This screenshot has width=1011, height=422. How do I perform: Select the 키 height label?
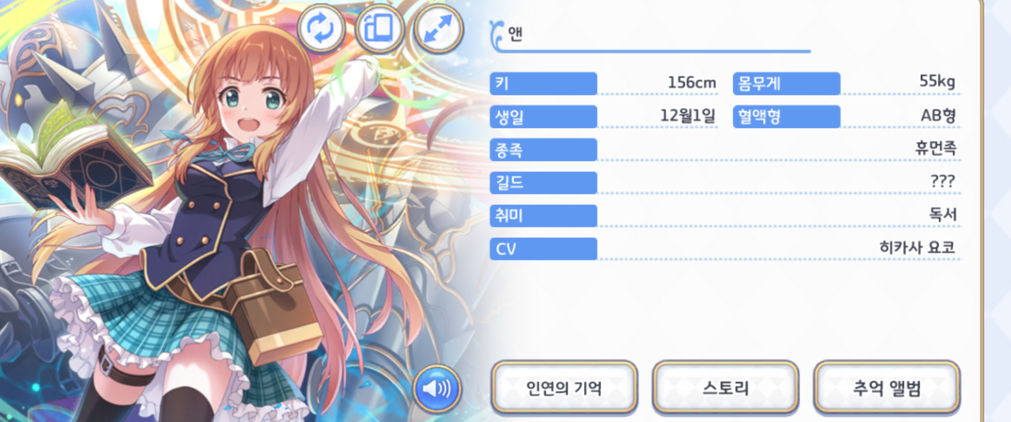pyautogui.click(x=543, y=83)
